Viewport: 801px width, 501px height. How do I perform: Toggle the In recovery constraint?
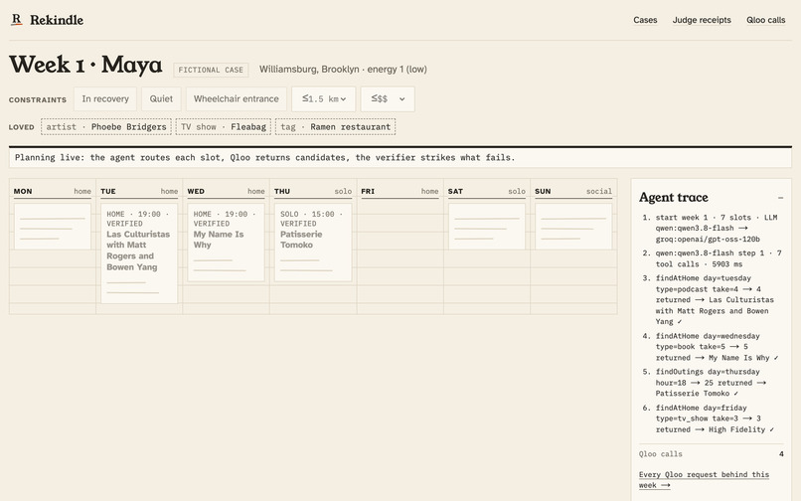[x=105, y=98]
